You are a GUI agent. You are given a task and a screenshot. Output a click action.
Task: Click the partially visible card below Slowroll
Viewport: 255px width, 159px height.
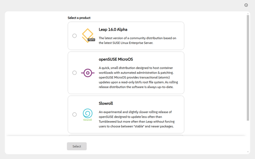click(x=126, y=135)
